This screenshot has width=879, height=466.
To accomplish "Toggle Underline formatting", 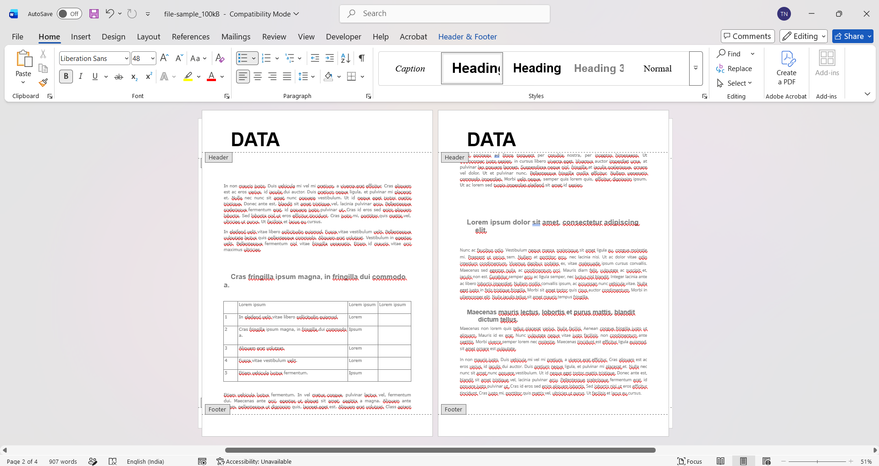I will pyautogui.click(x=95, y=77).
